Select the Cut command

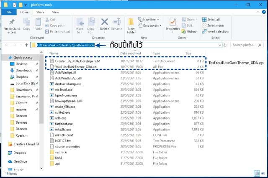[50, 20]
